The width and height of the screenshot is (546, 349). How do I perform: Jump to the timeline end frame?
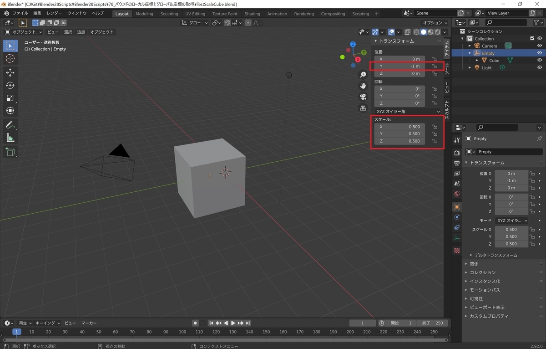coord(248,323)
